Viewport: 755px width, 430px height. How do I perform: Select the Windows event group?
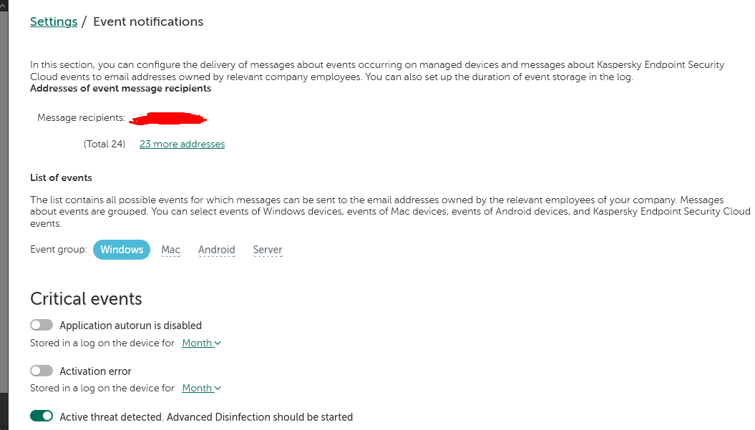pyautogui.click(x=122, y=250)
